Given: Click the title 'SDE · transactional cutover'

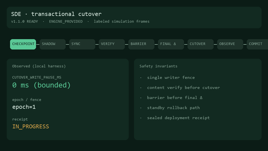Looking at the screenshot, I should point(56,14).
